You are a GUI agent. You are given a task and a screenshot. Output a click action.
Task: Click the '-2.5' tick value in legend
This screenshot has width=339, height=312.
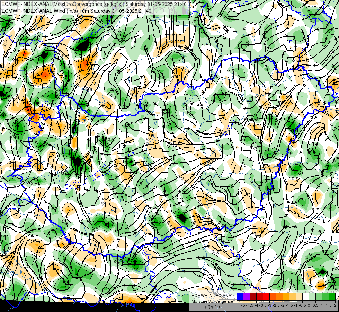coord(276,305)
